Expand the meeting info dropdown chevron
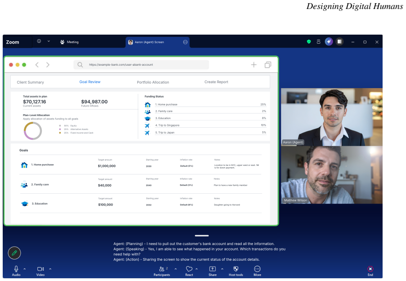The image size is (406, 281). [49, 41]
